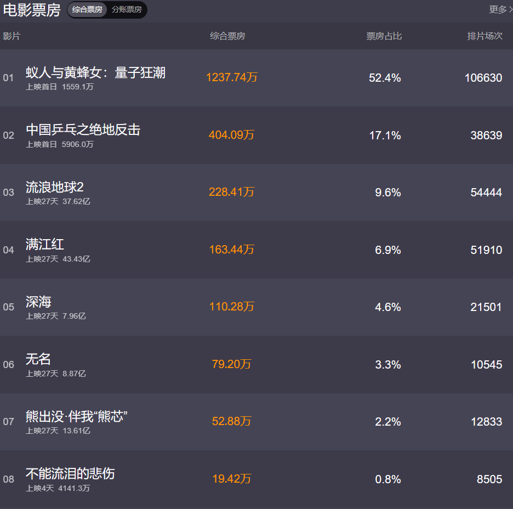Click the 1237.74万 box office figure
The width and height of the screenshot is (513, 509).
coord(231,78)
